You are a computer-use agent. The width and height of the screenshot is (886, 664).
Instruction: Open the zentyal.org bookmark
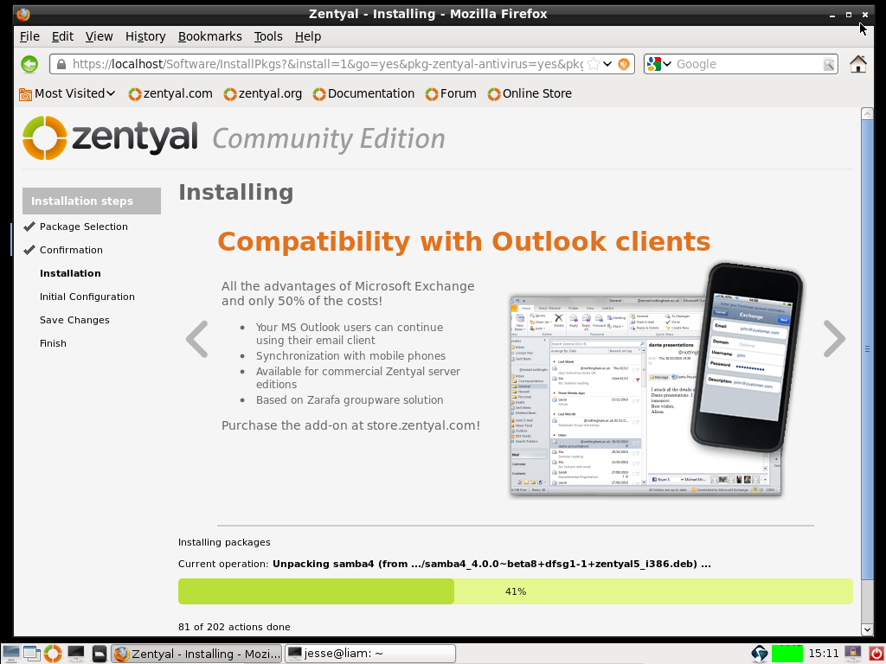tap(263, 93)
